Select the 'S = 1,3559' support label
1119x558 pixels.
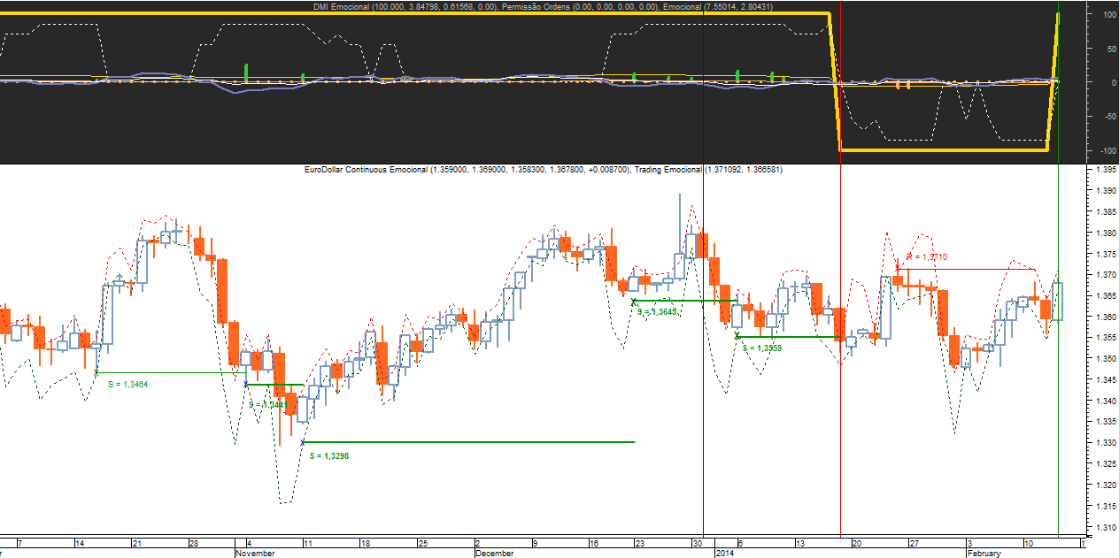[x=761, y=348]
